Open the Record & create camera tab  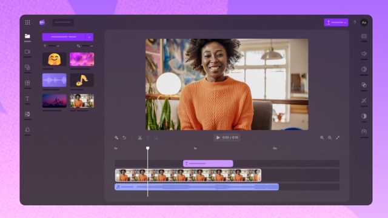[27, 51]
